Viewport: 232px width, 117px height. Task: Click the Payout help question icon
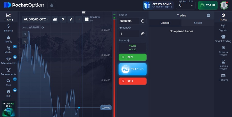click(128, 41)
